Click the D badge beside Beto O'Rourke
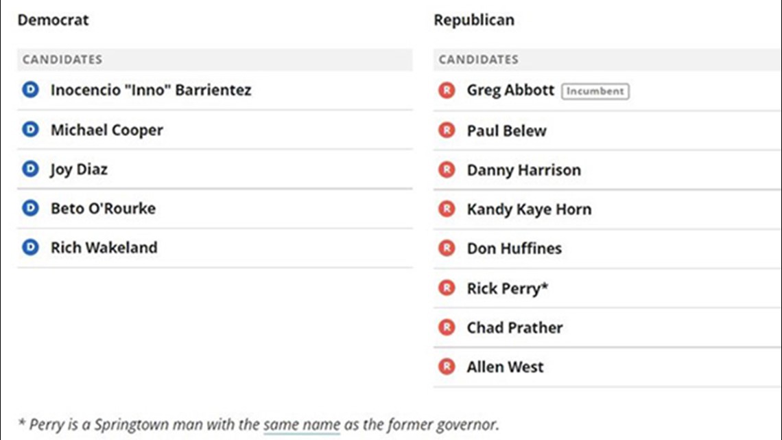782x440 pixels. click(30, 208)
